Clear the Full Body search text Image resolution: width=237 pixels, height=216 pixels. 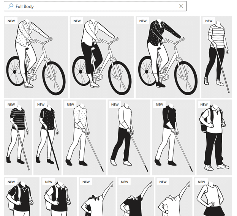click(181, 6)
